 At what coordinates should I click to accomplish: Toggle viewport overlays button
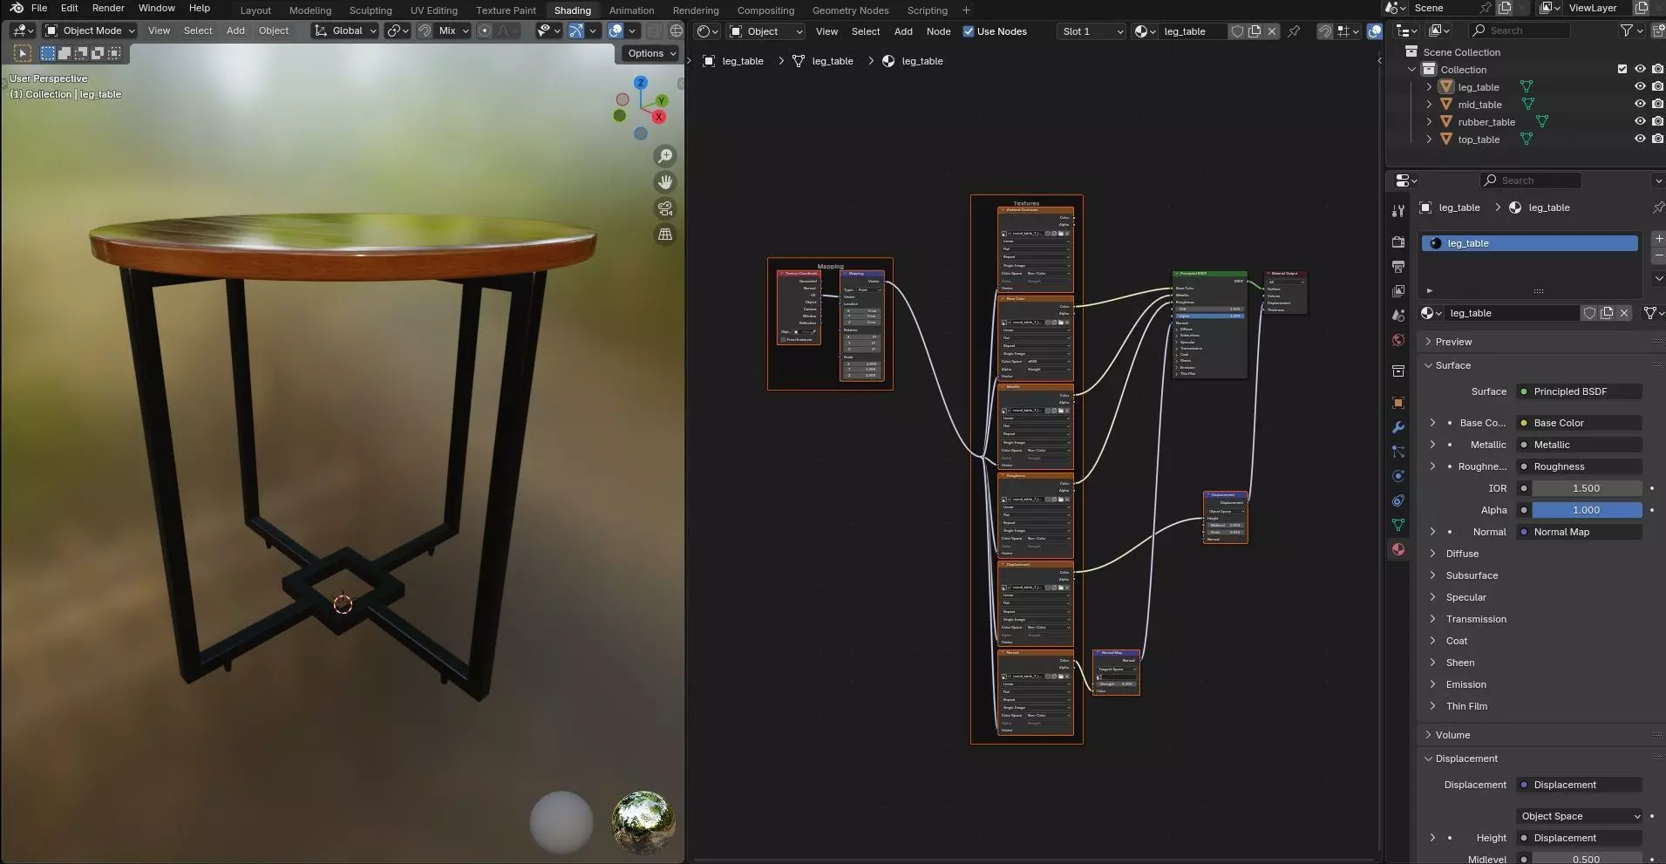(x=615, y=31)
